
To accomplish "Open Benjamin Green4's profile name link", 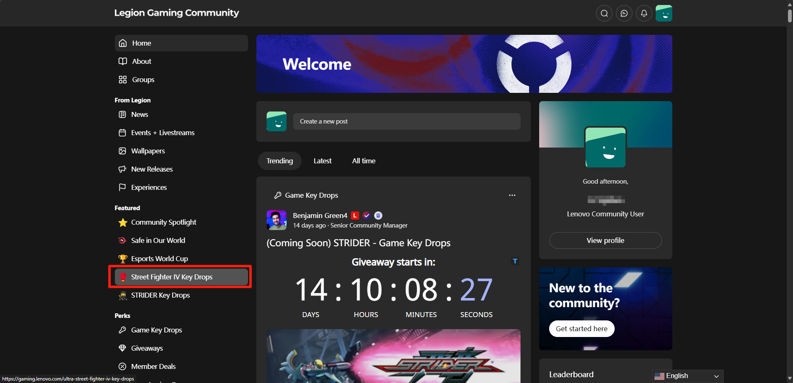I will click(x=320, y=216).
